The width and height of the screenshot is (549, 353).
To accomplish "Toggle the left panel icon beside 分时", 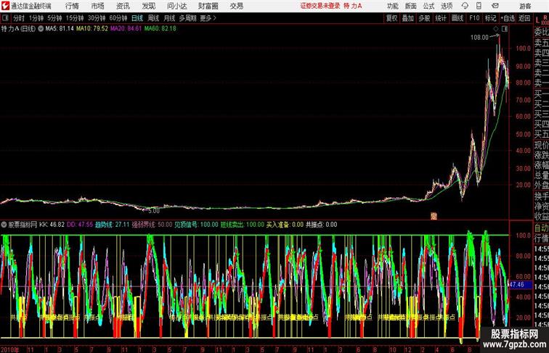I will coord(5,18).
